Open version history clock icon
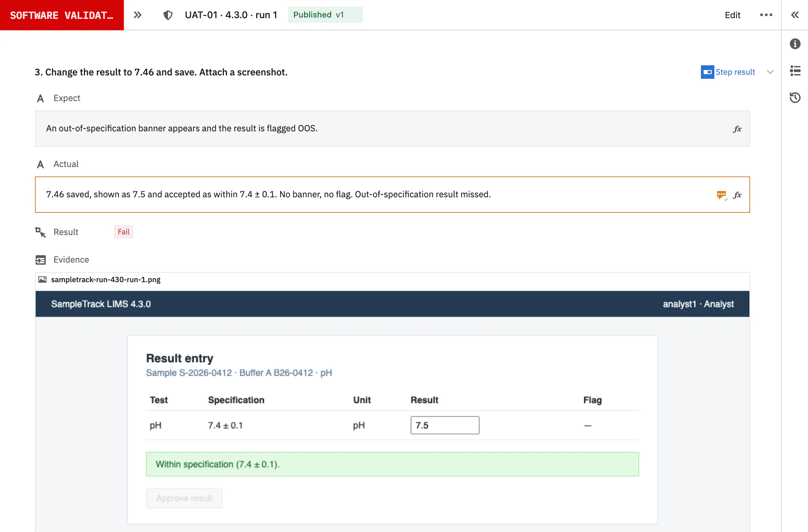This screenshot has width=808, height=532. [795, 98]
